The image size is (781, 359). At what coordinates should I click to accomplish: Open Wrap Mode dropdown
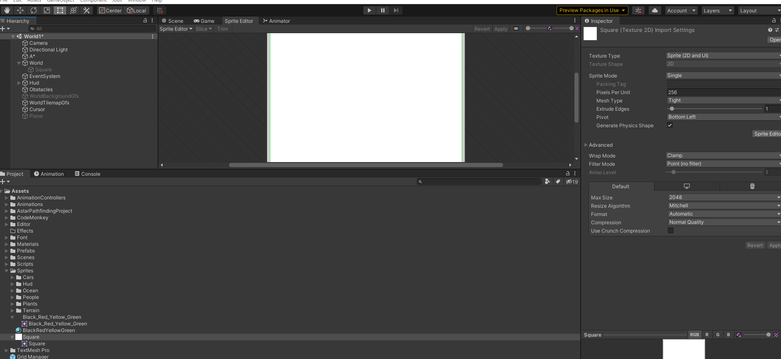click(723, 155)
